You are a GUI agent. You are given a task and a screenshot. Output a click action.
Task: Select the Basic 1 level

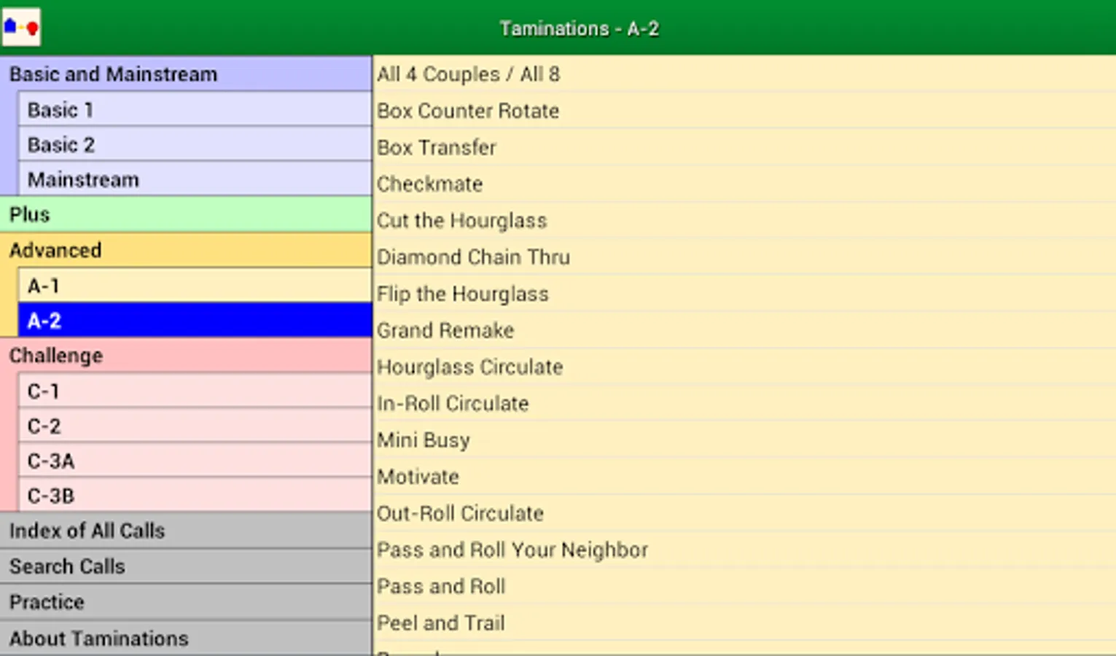coord(195,109)
